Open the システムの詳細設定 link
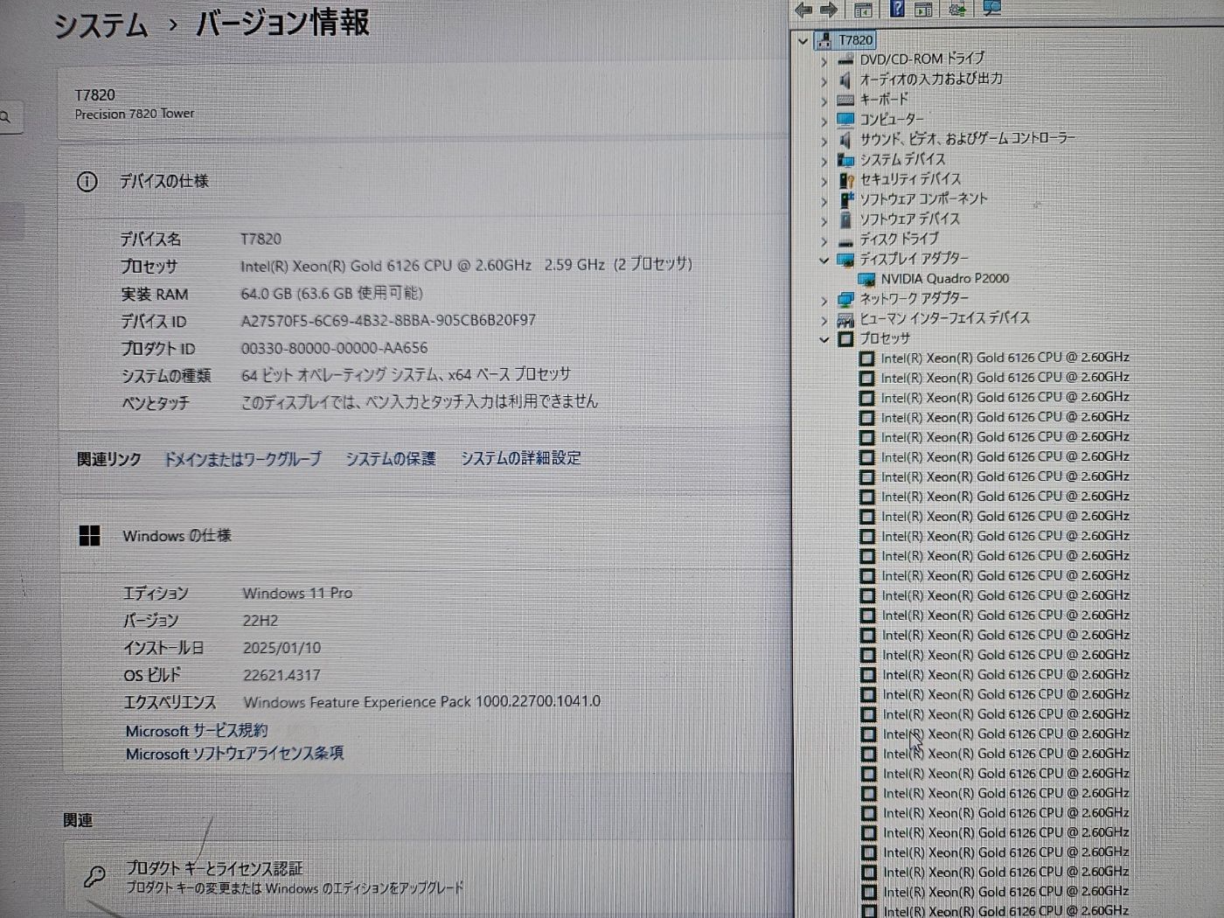Screen dimensions: 1224x918 tap(521, 458)
